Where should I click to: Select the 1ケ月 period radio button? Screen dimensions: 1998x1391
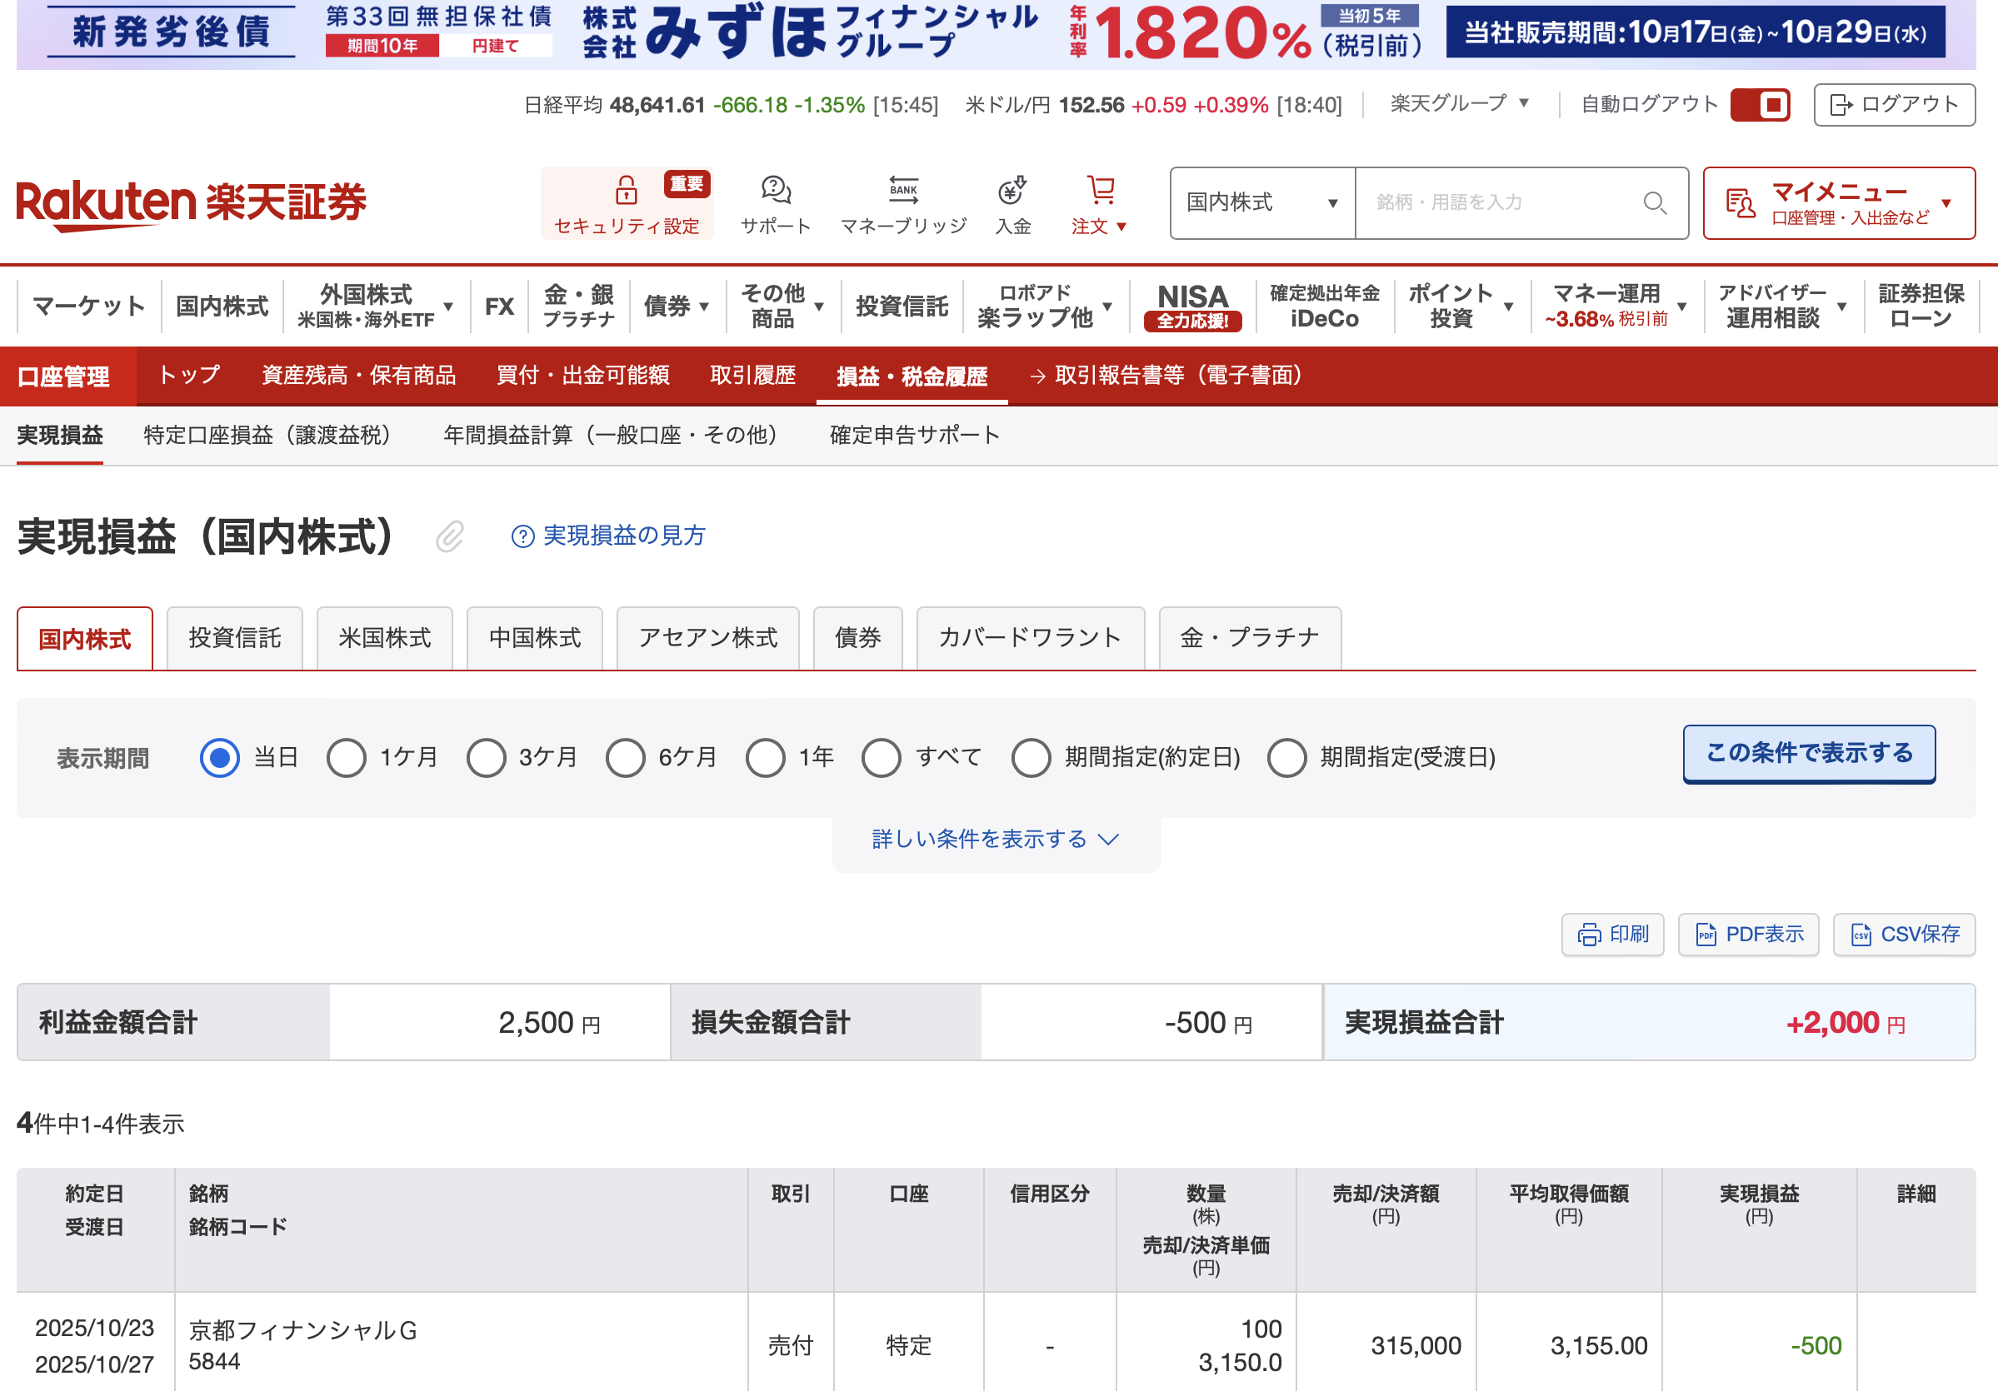click(347, 757)
